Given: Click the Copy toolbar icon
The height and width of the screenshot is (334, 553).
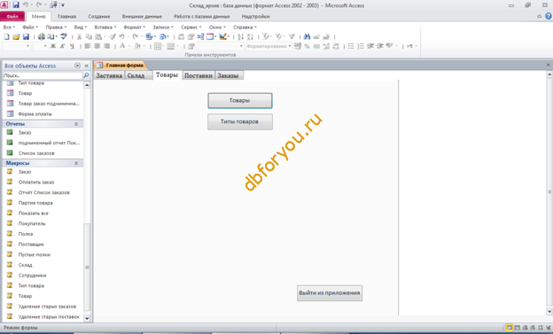Looking at the screenshot, I should click(x=89, y=36).
